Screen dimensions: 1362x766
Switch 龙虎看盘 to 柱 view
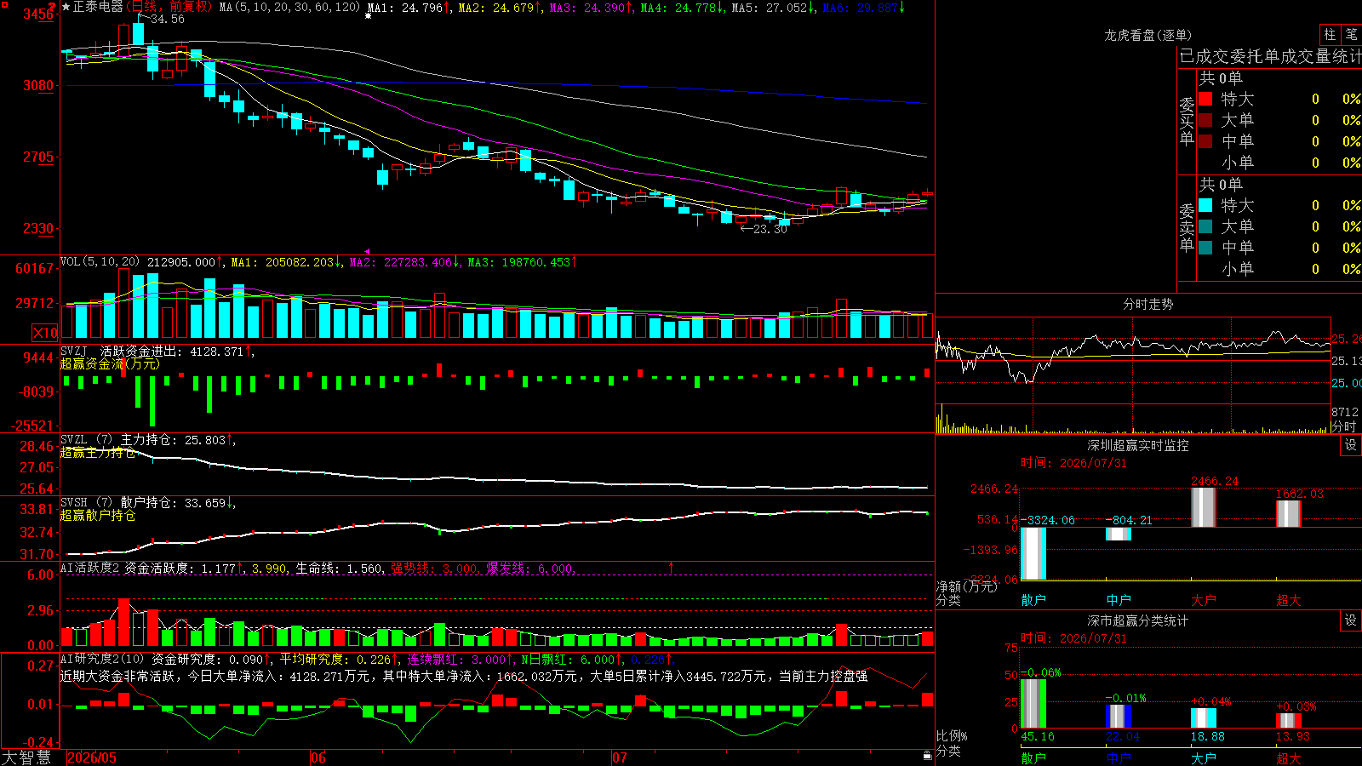click(1330, 35)
